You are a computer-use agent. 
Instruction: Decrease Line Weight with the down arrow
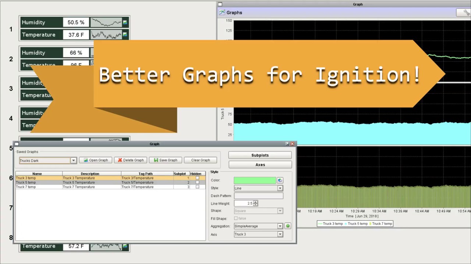(x=255, y=205)
